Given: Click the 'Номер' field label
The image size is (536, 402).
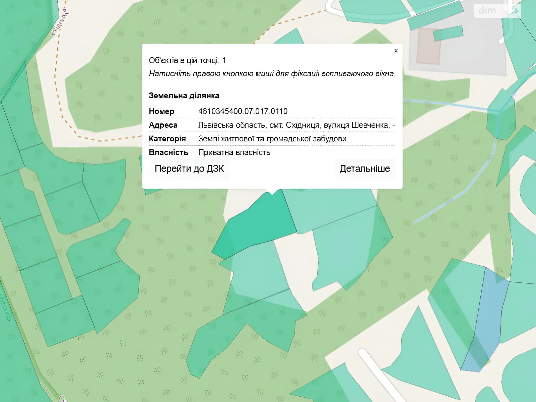Looking at the screenshot, I should coord(161,111).
